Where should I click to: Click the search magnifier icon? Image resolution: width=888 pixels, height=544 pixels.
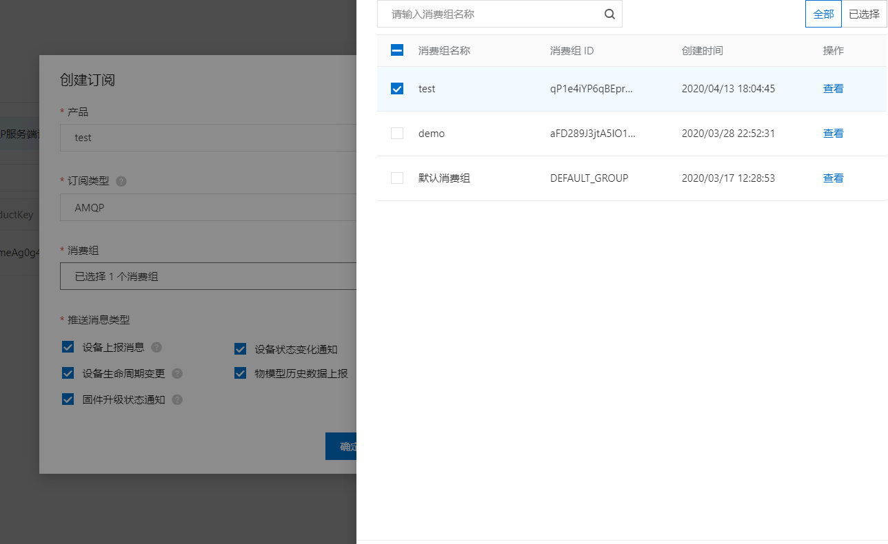pos(609,14)
